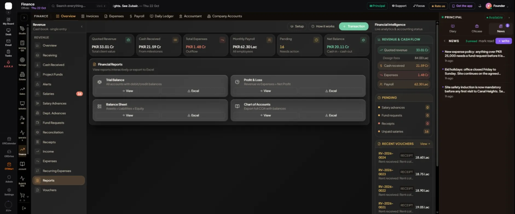Open the Estate module icon
515x214 pixels.
coord(22,76)
